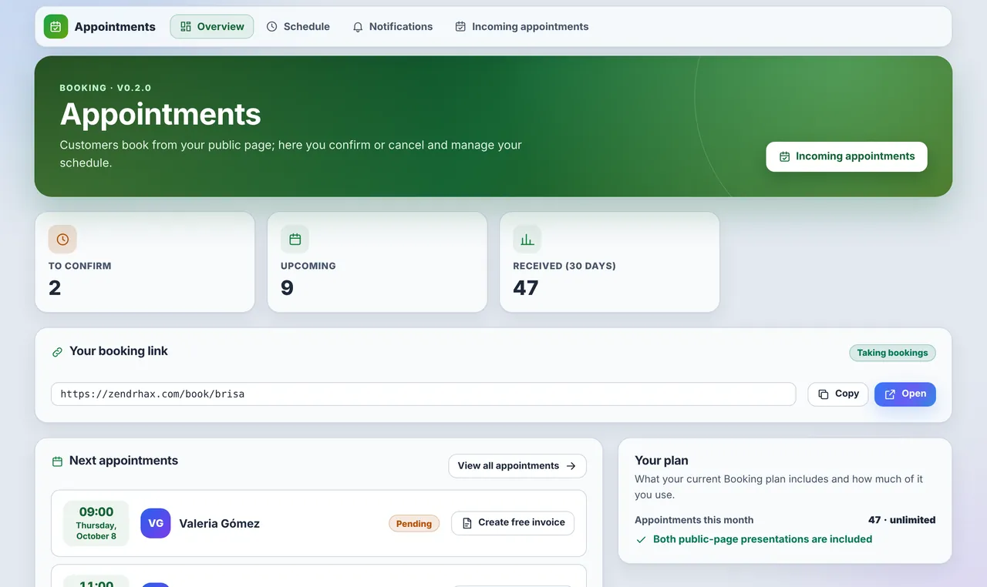Click the calendar icon on Upcoming card

tap(295, 240)
